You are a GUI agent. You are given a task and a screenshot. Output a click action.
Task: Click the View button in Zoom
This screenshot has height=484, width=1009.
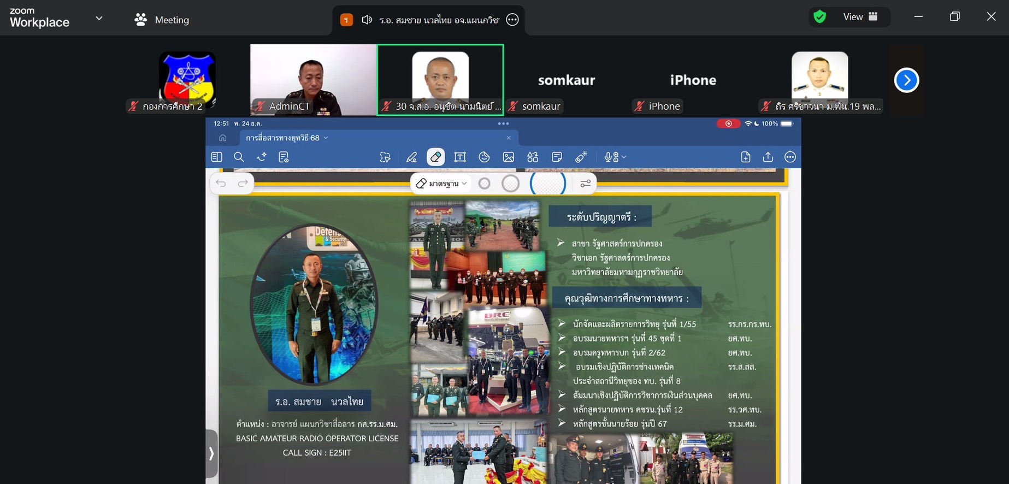pos(859,17)
